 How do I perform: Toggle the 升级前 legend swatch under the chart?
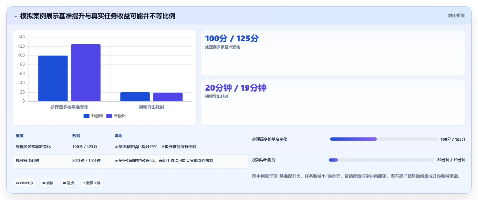(86, 116)
